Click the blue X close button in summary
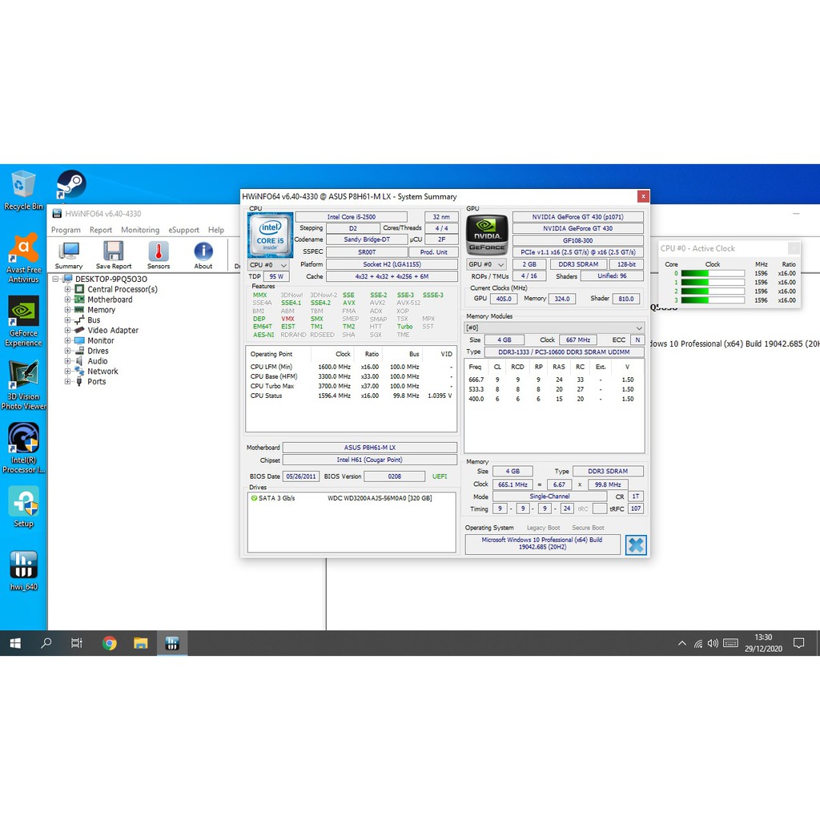 click(x=636, y=545)
